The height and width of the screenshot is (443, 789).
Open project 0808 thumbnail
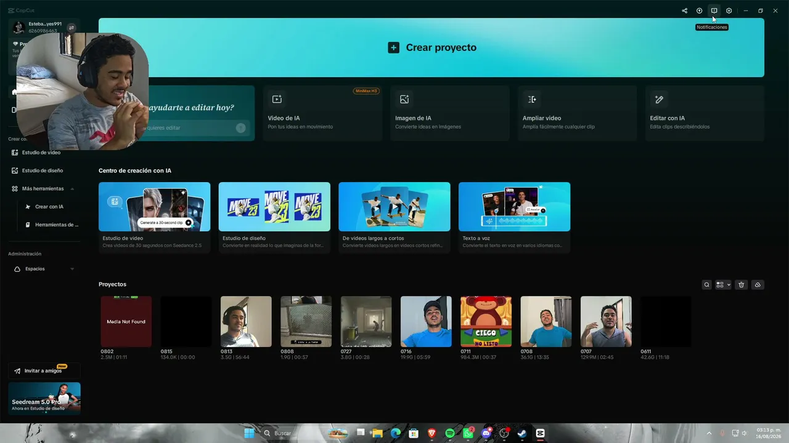(306, 321)
